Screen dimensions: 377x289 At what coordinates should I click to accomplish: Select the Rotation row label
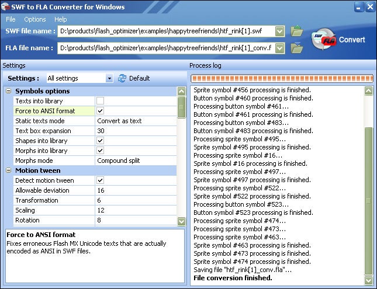(x=27, y=220)
